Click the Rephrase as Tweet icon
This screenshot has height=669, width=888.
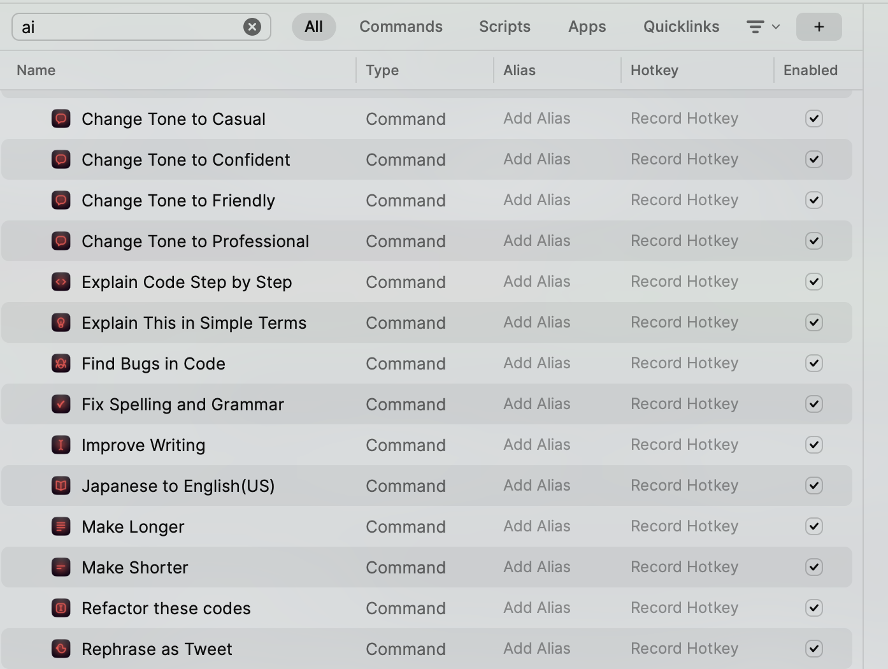(x=61, y=649)
